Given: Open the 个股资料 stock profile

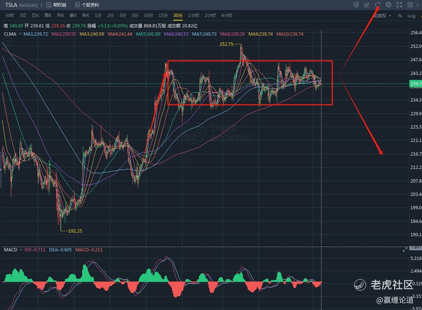Looking at the screenshot, I should point(87,5).
